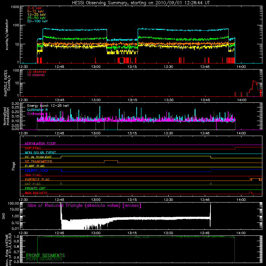This screenshot has width=266, height=266.
Task: Click the 0.01 tick on the SAS axis
Action: click(15, 228)
